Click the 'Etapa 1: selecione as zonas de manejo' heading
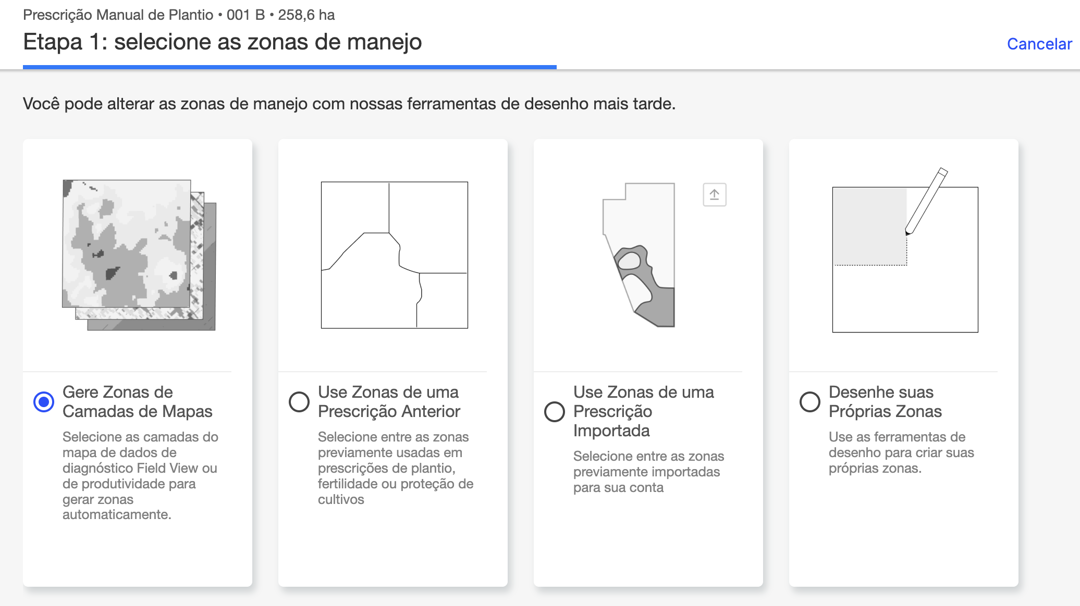1080x606 pixels. click(x=223, y=42)
